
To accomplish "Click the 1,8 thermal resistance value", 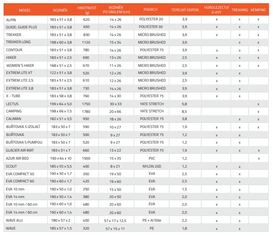I will [x=184, y=228].
